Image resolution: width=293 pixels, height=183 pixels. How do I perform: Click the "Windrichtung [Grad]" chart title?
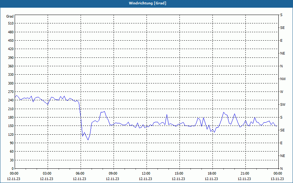click(148, 3)
